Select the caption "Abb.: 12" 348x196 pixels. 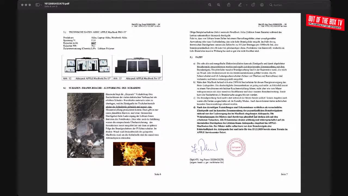67,78
